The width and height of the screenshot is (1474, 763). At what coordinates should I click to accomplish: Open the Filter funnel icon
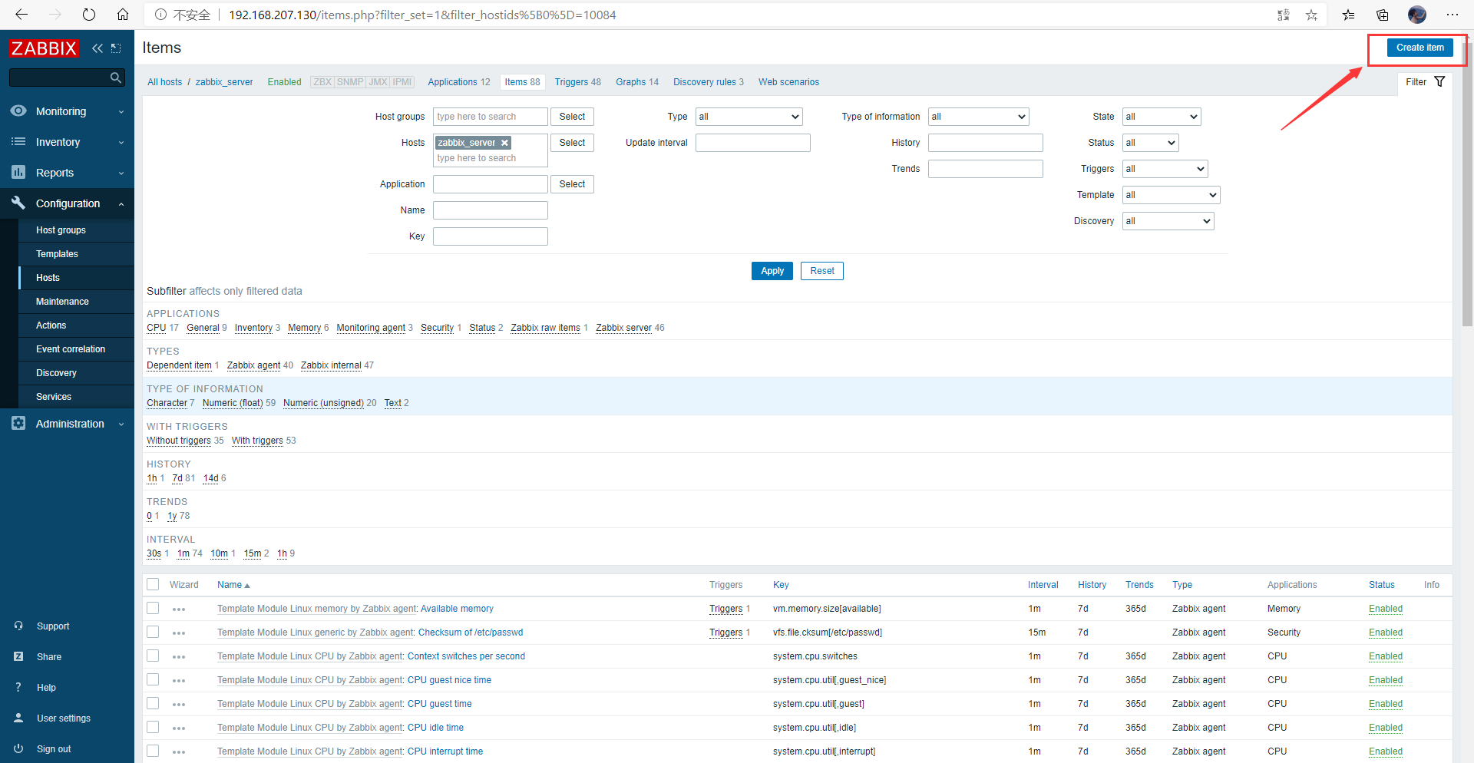(1439, 81)
